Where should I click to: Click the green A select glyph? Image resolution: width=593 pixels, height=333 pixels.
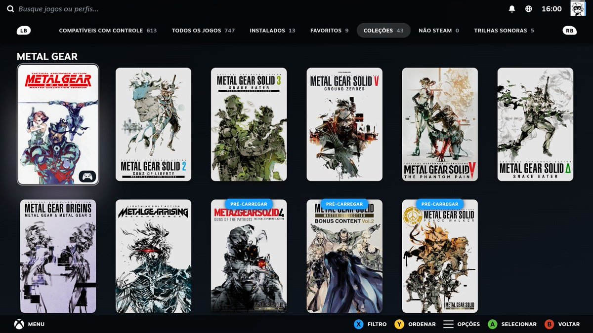(x=492, y=324)
